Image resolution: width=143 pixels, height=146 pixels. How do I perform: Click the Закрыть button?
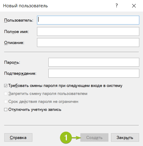pyautogui.click(x=125, y=138)
